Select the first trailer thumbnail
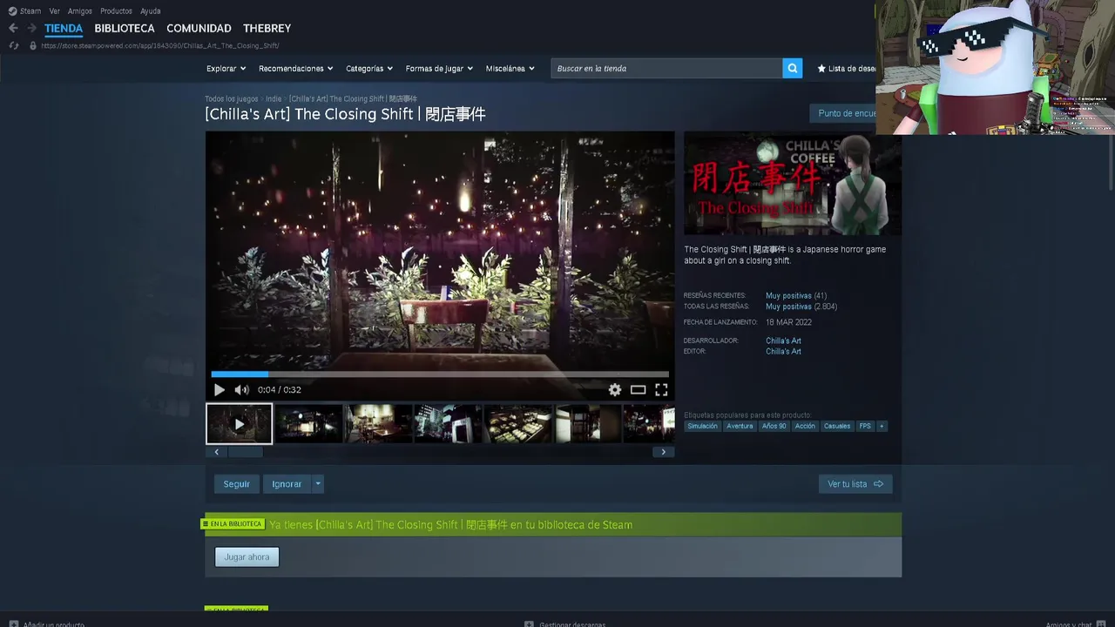The image size is (1115, 627). pos(240,424)
